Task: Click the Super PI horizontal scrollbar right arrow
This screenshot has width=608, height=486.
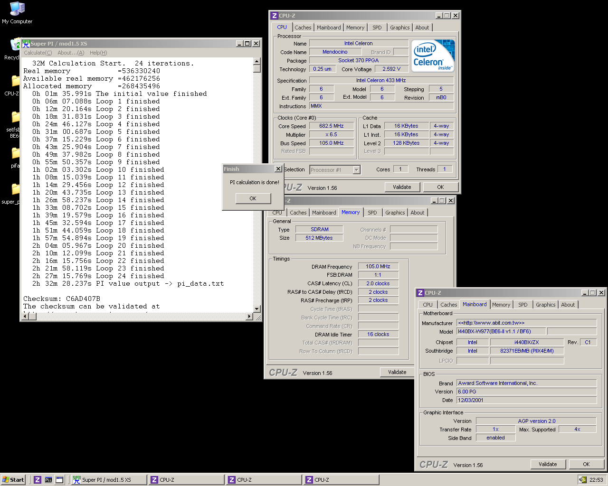Action: pyautogui.click(x=249, y=317)
